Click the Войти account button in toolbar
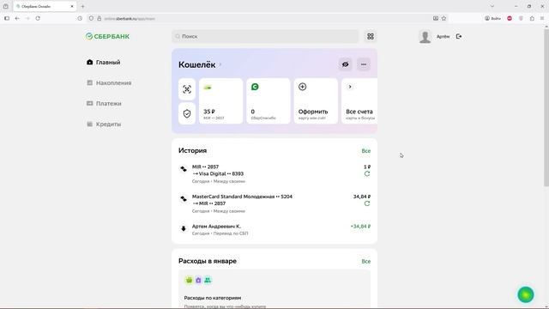 492,18
